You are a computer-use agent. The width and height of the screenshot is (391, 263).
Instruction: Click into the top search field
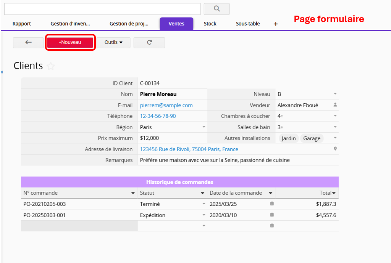click(102, 9)
